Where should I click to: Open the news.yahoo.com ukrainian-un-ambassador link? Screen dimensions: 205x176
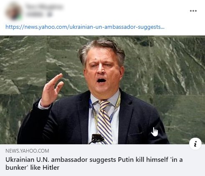tap(85, 27)
